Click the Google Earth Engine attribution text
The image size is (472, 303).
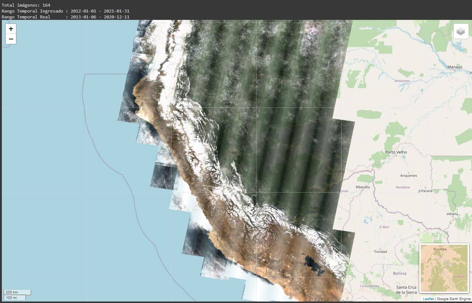point(454,299)
